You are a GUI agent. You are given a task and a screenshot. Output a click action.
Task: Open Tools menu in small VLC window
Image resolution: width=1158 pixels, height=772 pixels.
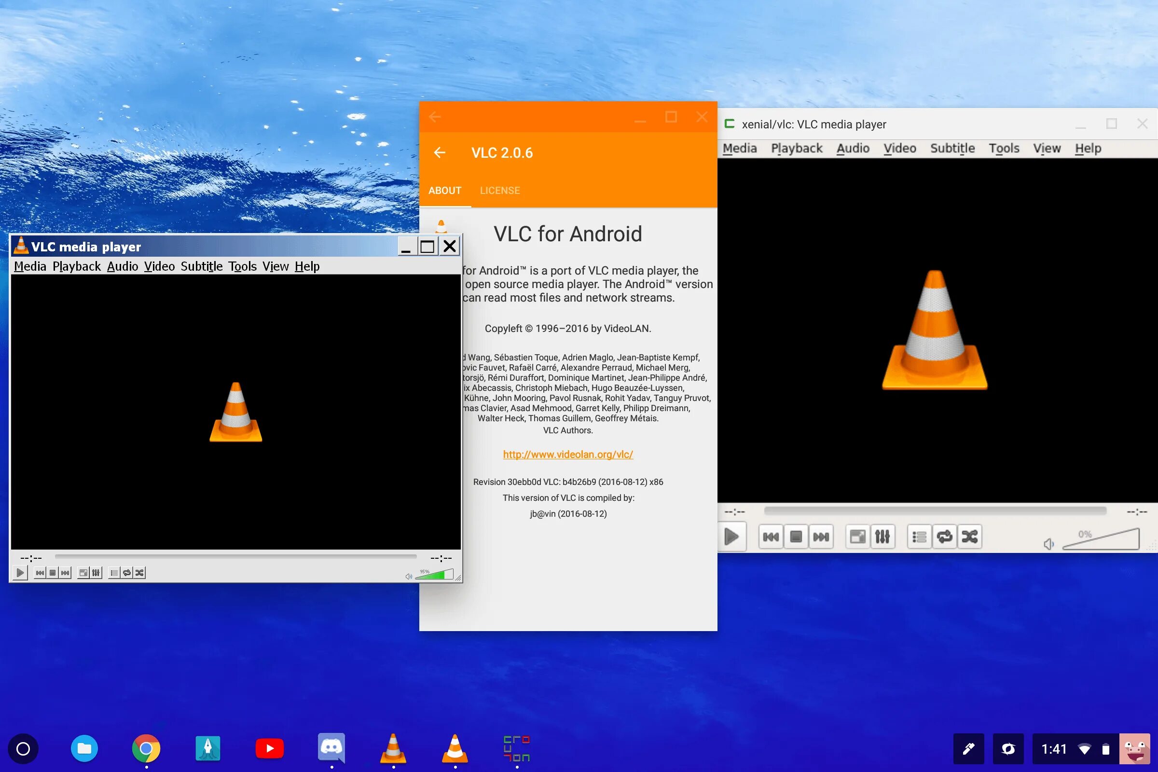click(x=242, y=266)
